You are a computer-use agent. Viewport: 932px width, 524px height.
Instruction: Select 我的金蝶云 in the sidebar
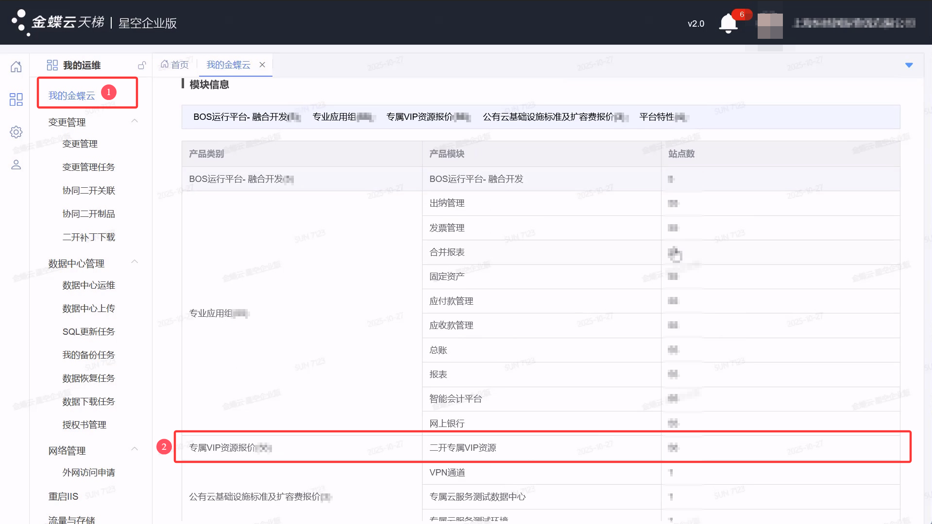(71, 96)
